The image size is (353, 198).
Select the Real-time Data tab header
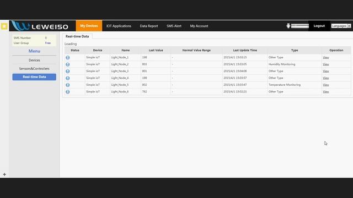point(77,36)
